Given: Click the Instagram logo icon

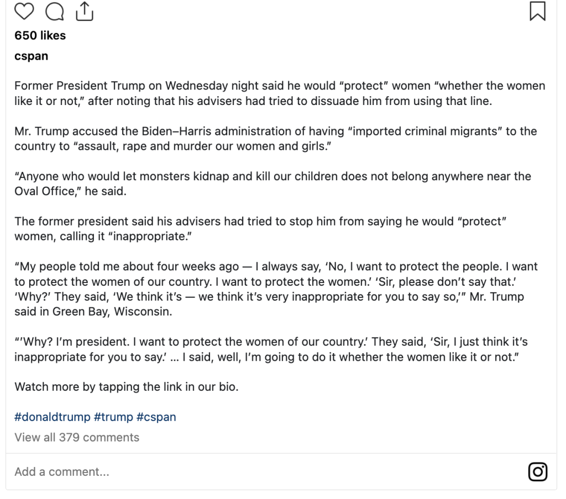Looking at the screenshot, I should point(538,471).
